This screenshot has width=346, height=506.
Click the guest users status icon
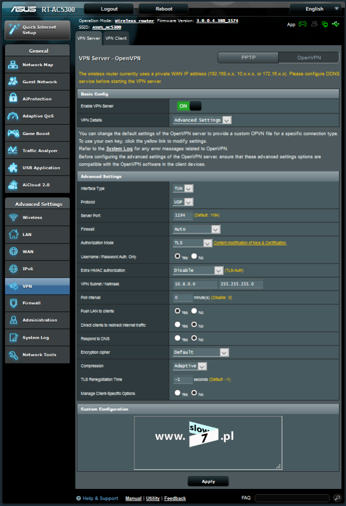[314, 24]
